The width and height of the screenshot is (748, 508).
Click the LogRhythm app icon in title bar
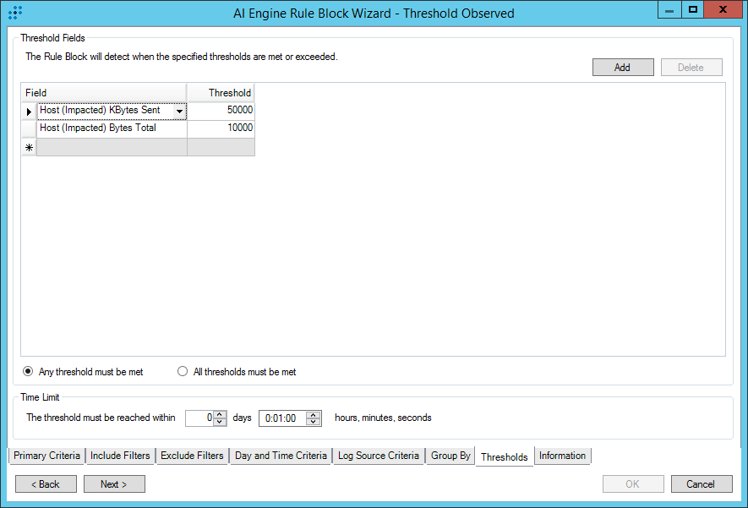[15, 13]
